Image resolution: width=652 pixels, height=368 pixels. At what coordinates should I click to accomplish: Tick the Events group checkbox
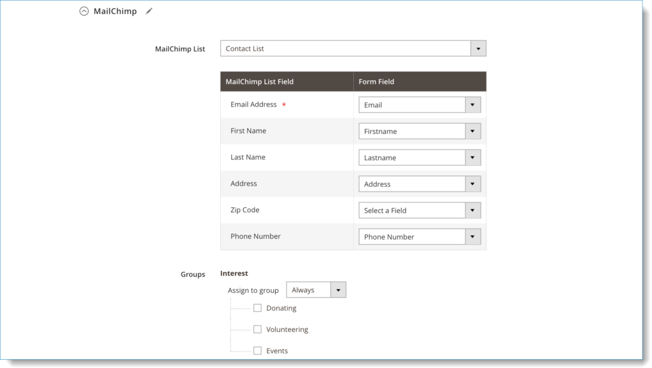tap(257, 351)
